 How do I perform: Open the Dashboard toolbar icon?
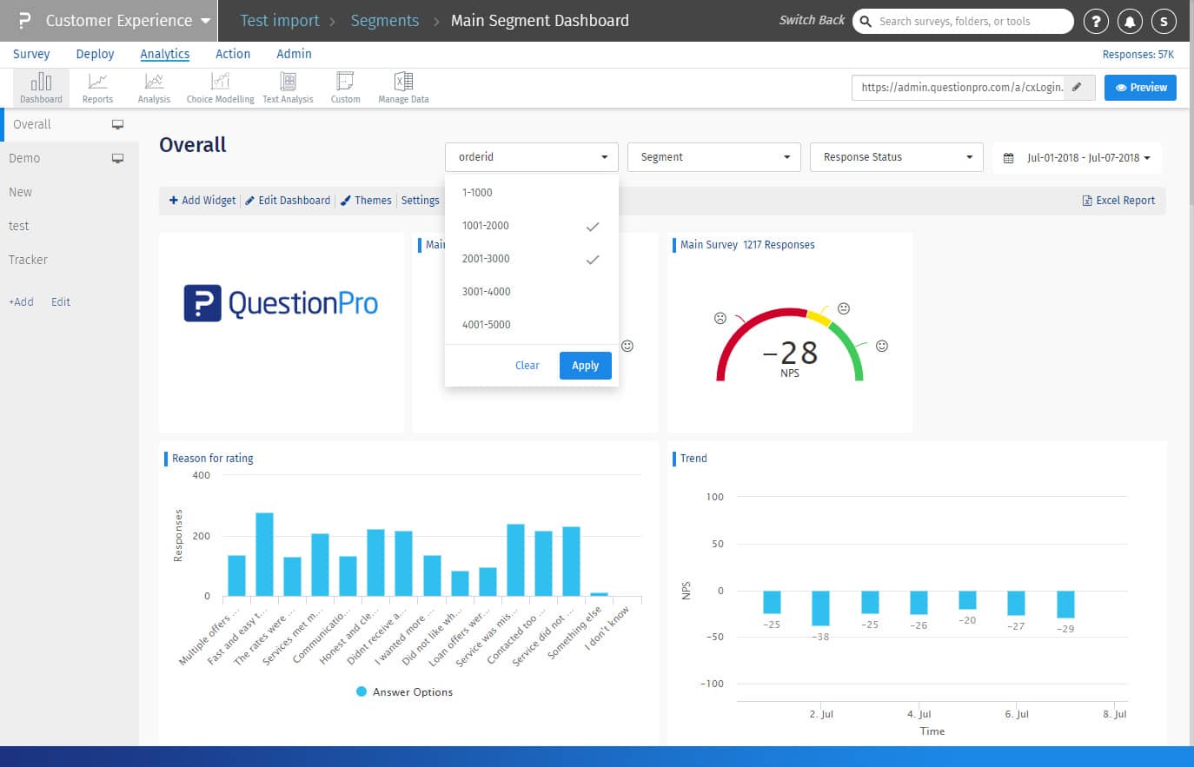pos(41,88)
